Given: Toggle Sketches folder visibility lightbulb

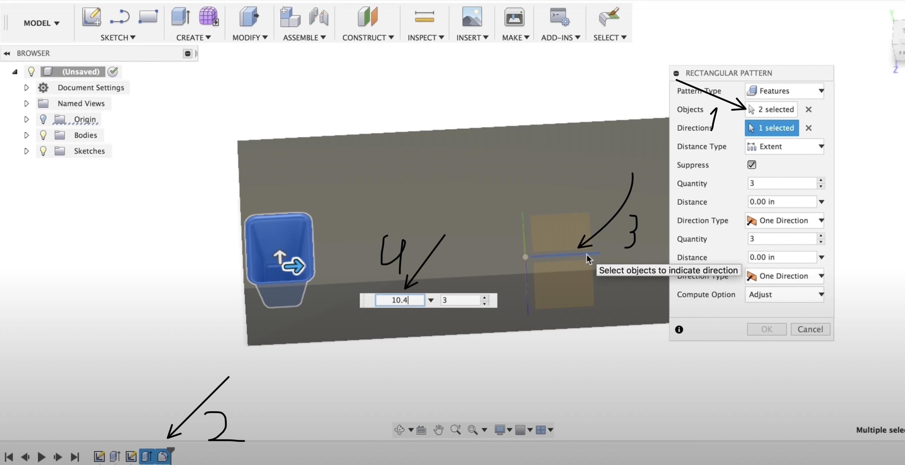Looking at the screenshot, I should 43,151.
